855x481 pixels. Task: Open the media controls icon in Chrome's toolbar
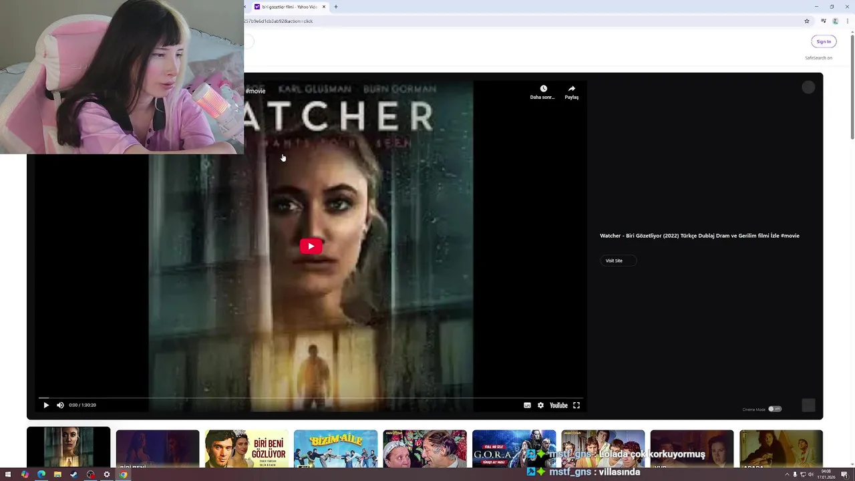click(x=824, y=21)
